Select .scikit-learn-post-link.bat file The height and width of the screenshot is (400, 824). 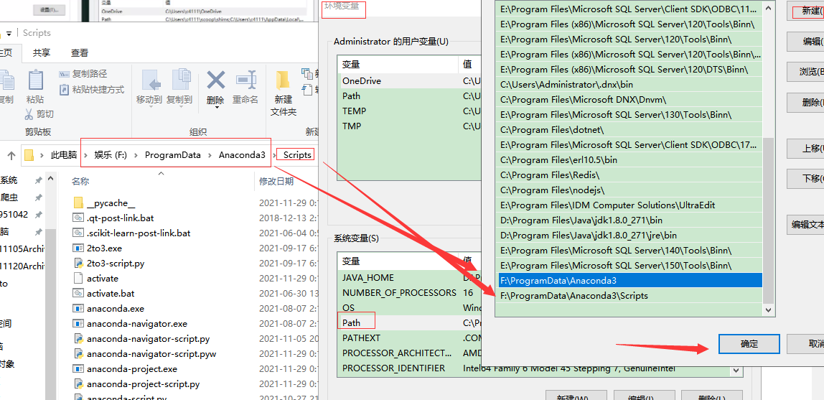(139, 233)
